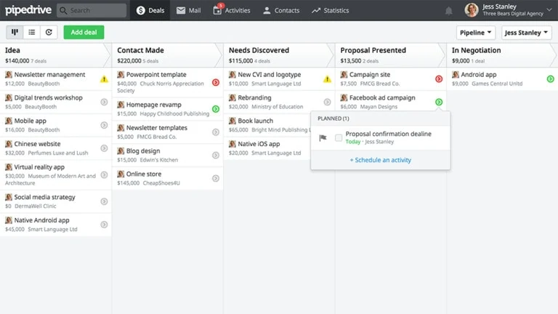
Task: Open the Jess Stanley filter dropdown
Action: (526, 33)
